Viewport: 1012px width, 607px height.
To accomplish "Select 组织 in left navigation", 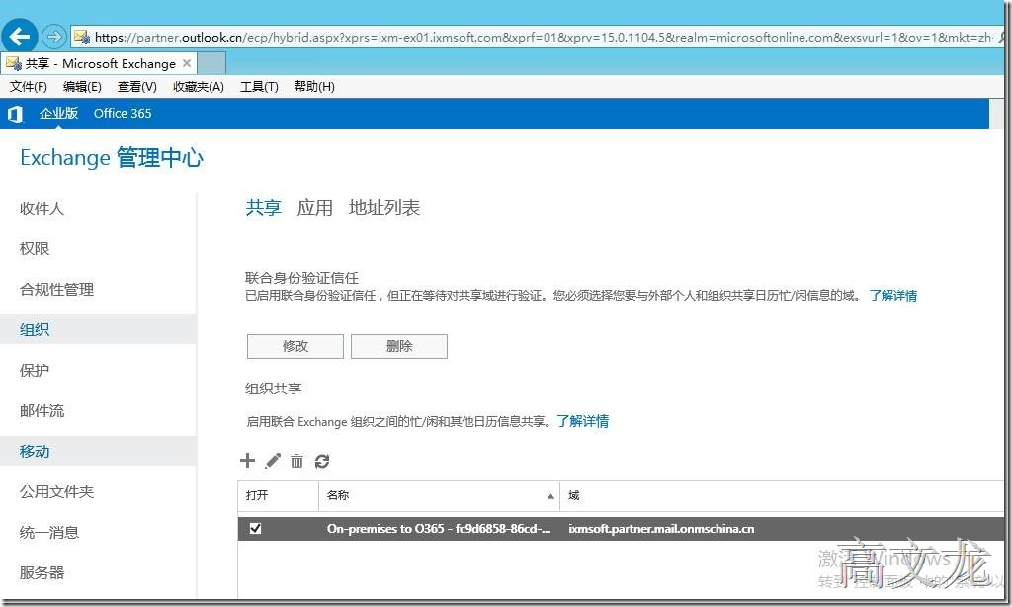I will 98,329.
